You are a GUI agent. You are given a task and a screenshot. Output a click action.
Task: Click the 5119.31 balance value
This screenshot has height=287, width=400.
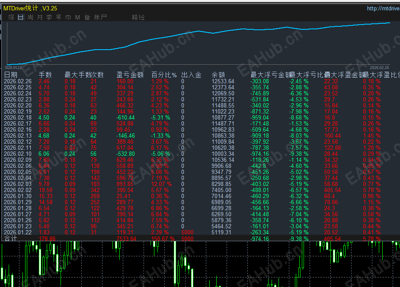[221, 233]
